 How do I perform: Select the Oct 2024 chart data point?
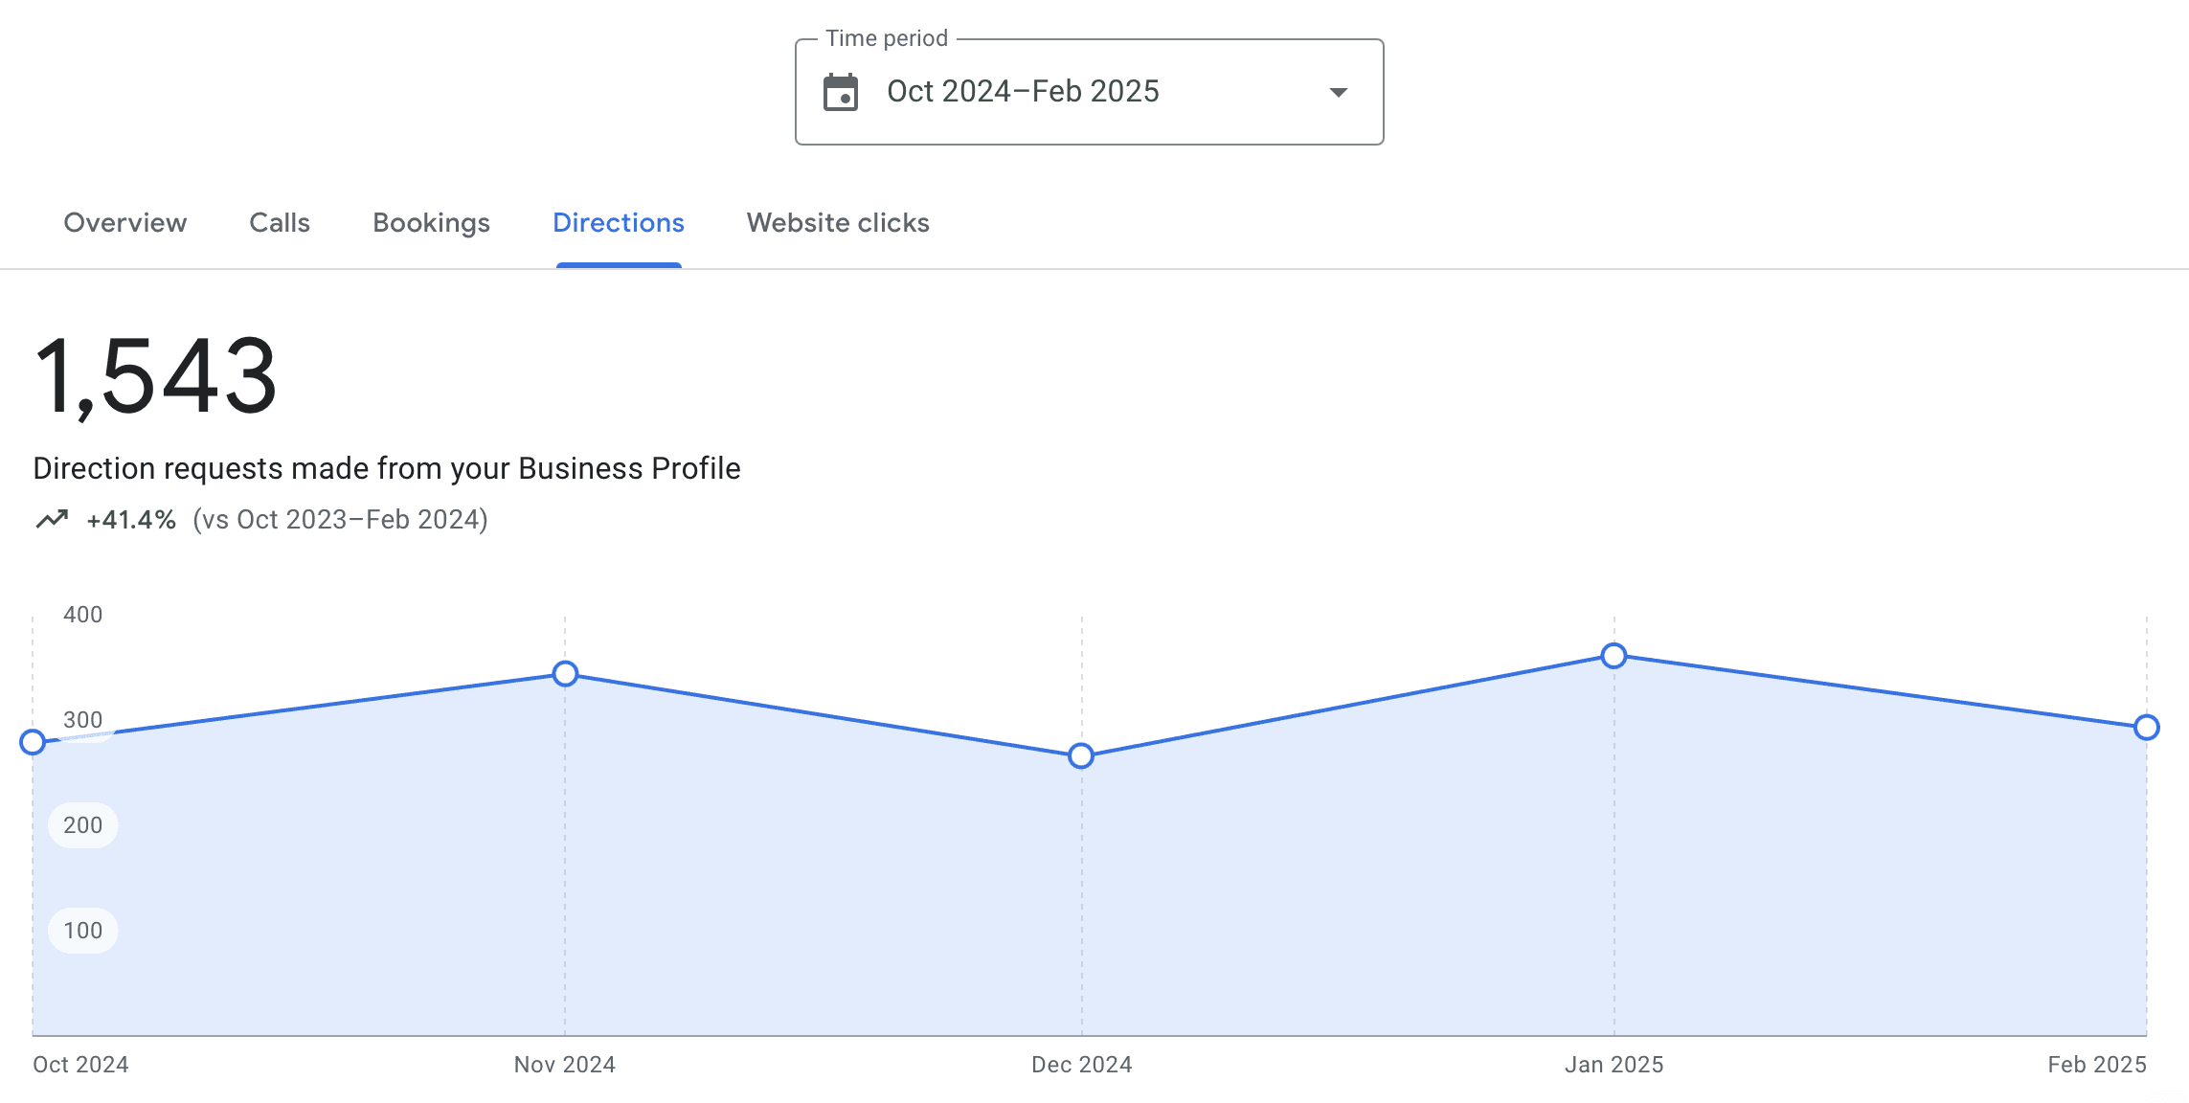[33, 742]
